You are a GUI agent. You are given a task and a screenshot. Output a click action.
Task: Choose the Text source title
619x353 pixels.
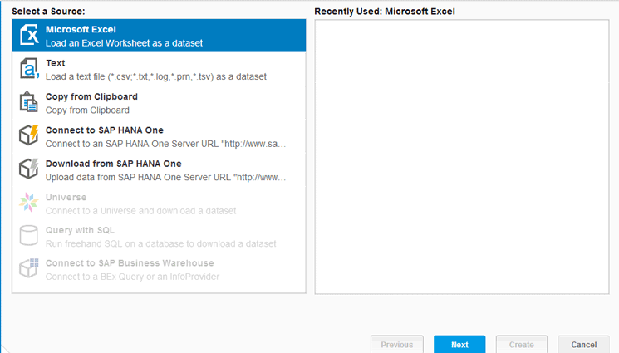pos(56,63)
